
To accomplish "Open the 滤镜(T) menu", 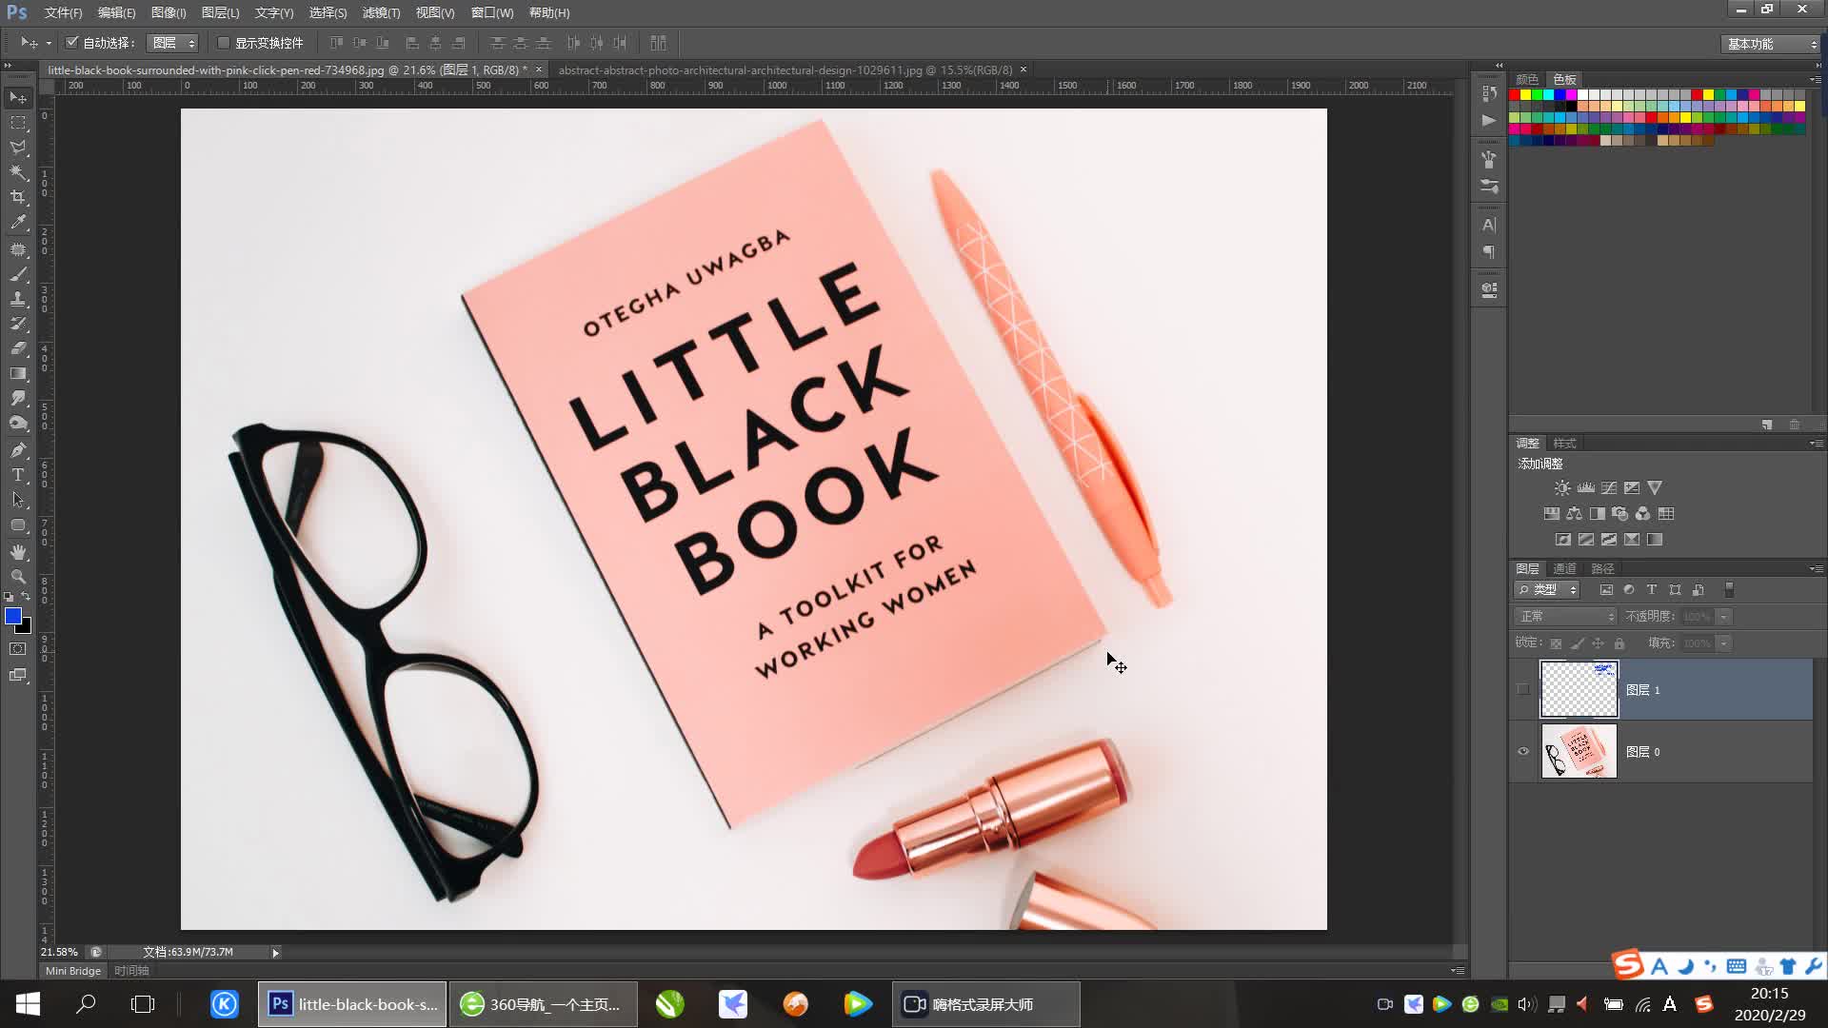I will click(381, 12).
